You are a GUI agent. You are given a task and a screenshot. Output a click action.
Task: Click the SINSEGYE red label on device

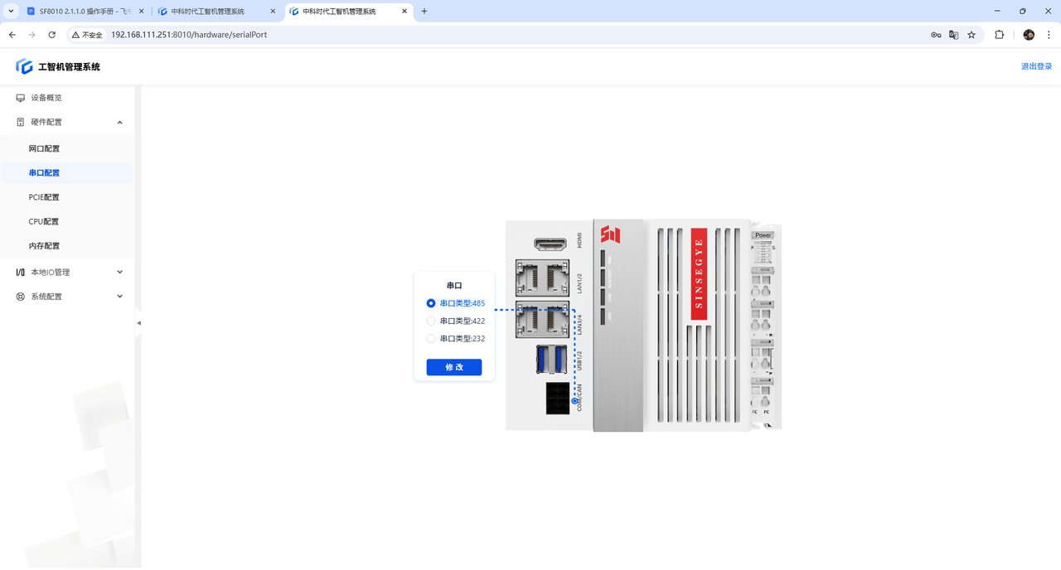[x=699, y=273]
